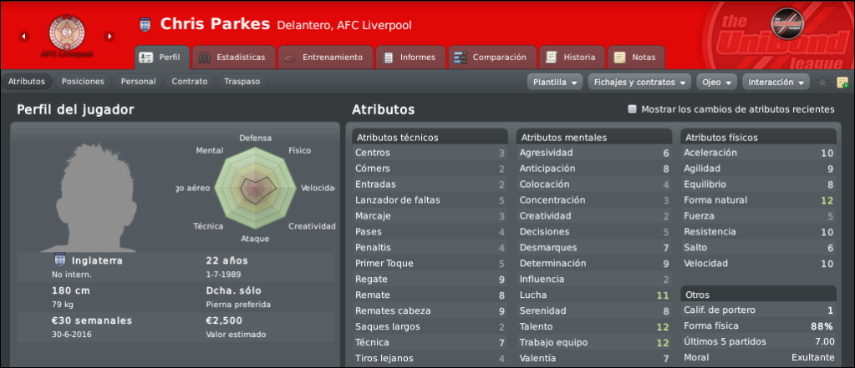
Task: Click the star shortlist icon
Action: (822, 83)
